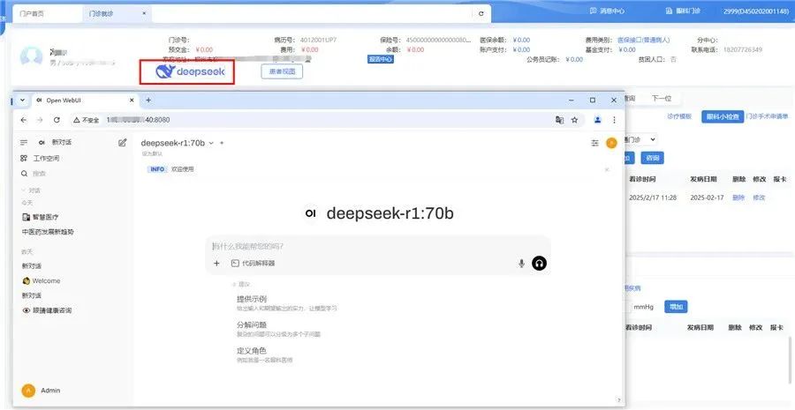Viewport: 795px width, 410px height.
Task: Open the browser tab search dropdown arrow
Action: [x=22, y=101]
